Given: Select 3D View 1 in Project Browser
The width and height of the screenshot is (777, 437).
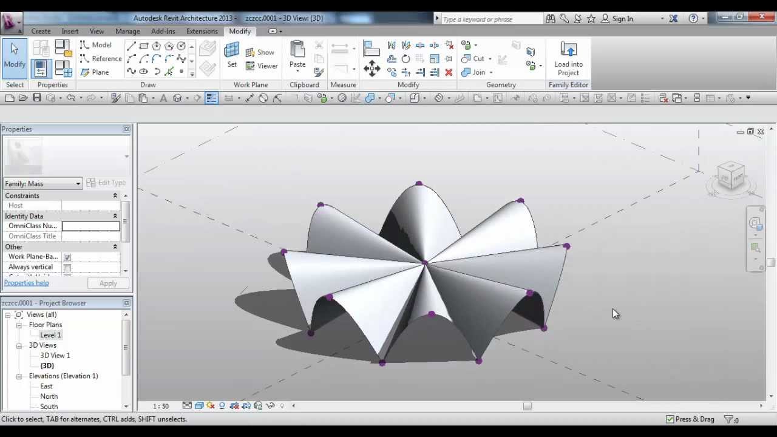Looking at the screenshot, I should click(55, 356).
